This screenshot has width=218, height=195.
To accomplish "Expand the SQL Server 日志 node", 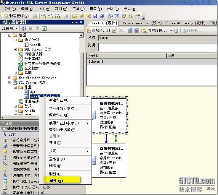I will 15,50.
